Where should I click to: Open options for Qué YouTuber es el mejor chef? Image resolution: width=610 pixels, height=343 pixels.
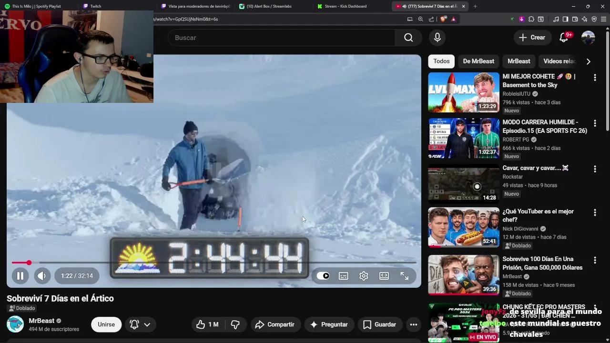pyautogui.click(x=595, y=212)
